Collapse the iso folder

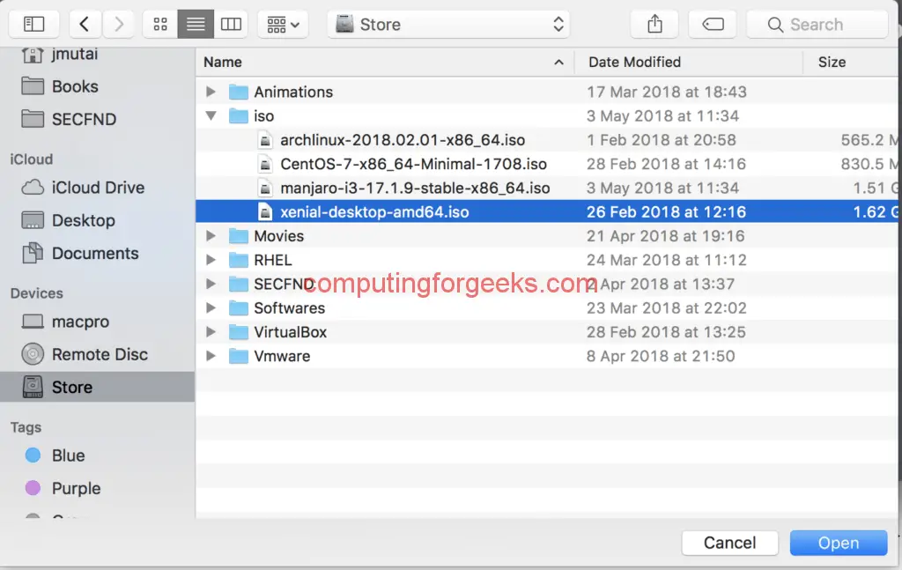pos(211,115)
